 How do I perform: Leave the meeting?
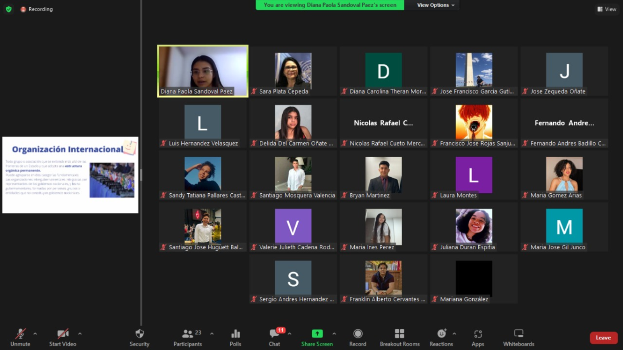[604, 338]
